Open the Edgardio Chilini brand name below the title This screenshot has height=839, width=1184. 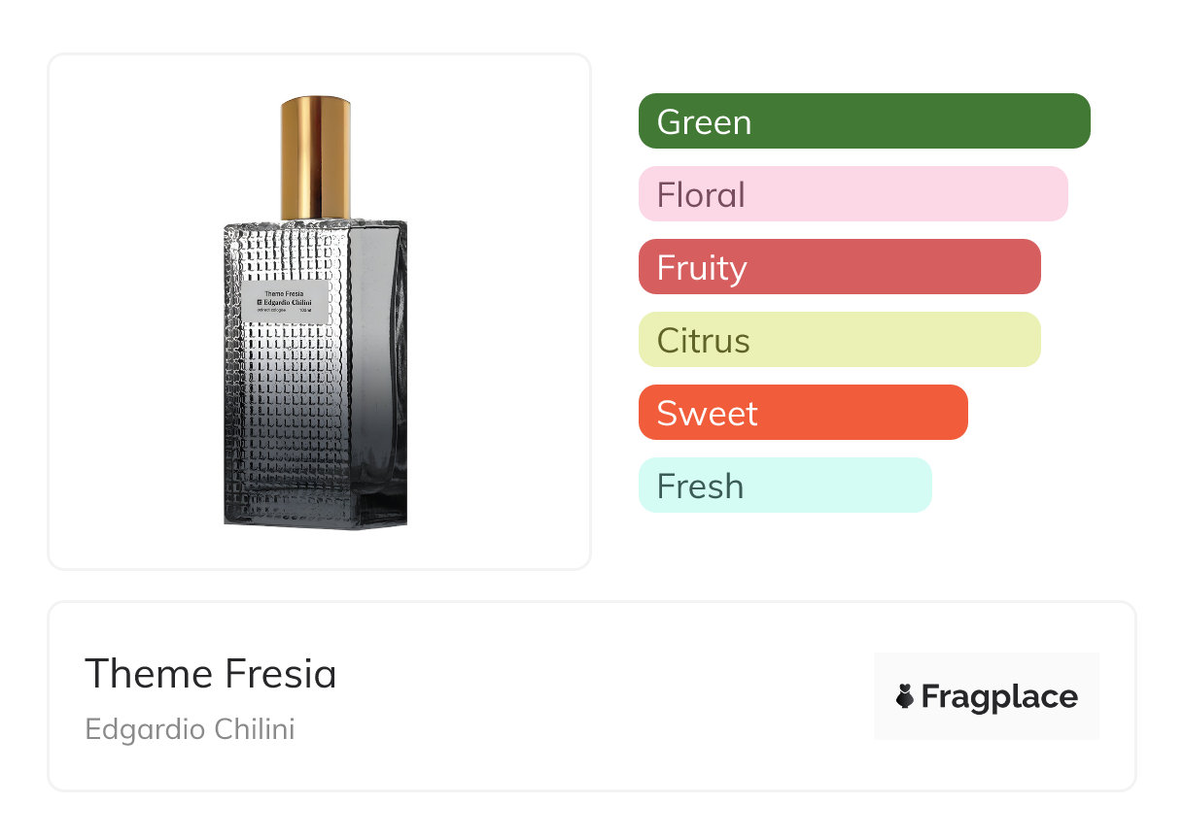190,729
